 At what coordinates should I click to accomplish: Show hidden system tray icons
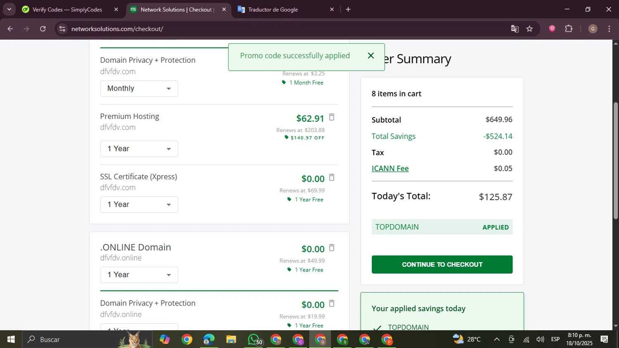pyautogui.click(x=497, y=339)
